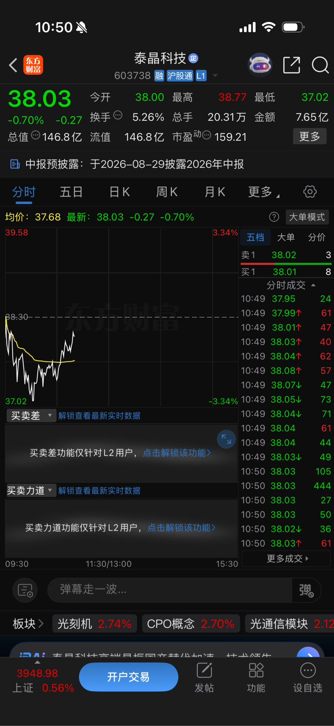Select the 大单 tab

286,237
